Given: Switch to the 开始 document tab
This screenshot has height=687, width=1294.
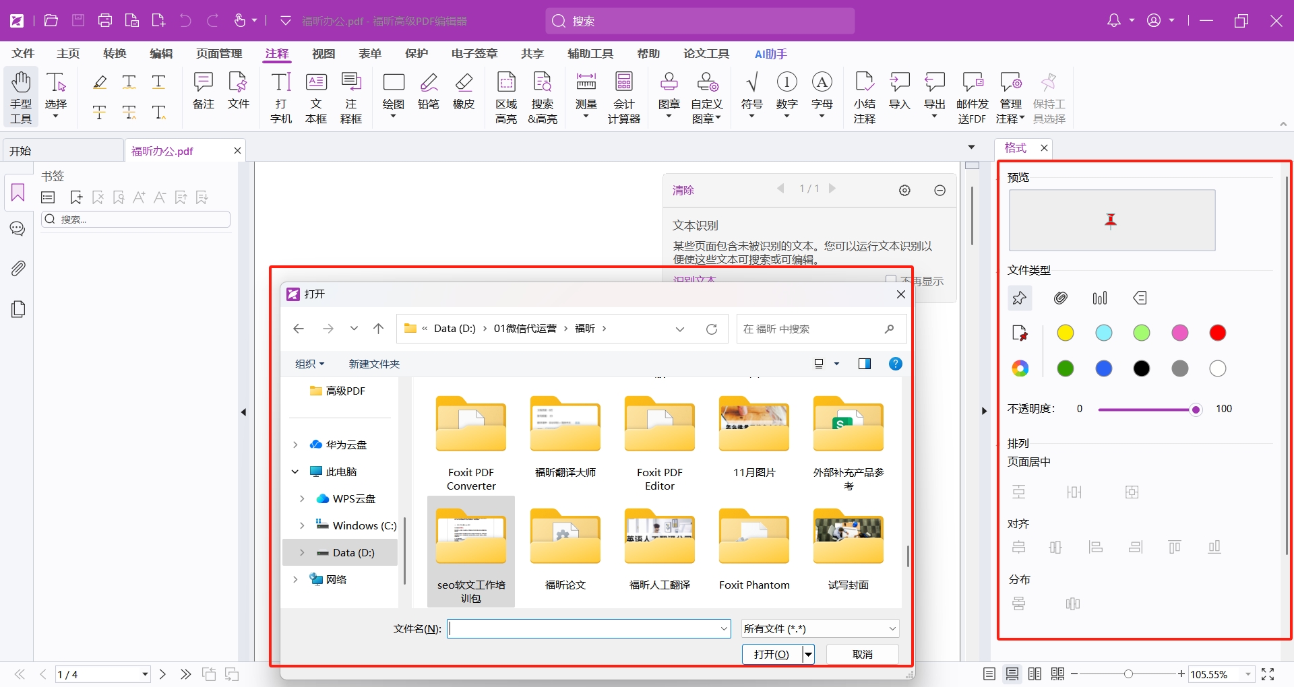Looking at the screenshot, I should tap(62, 151).
